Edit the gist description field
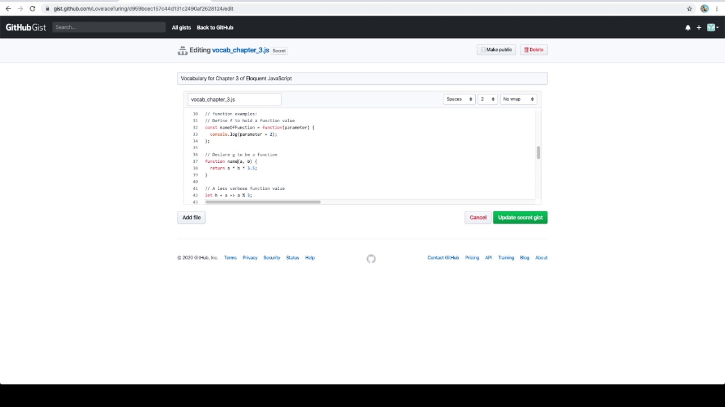This screenshot has width=725, height=407. point(362,79)
